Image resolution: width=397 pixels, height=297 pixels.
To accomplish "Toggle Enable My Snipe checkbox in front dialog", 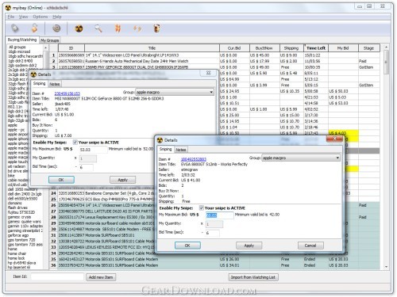I will point(202,208).
